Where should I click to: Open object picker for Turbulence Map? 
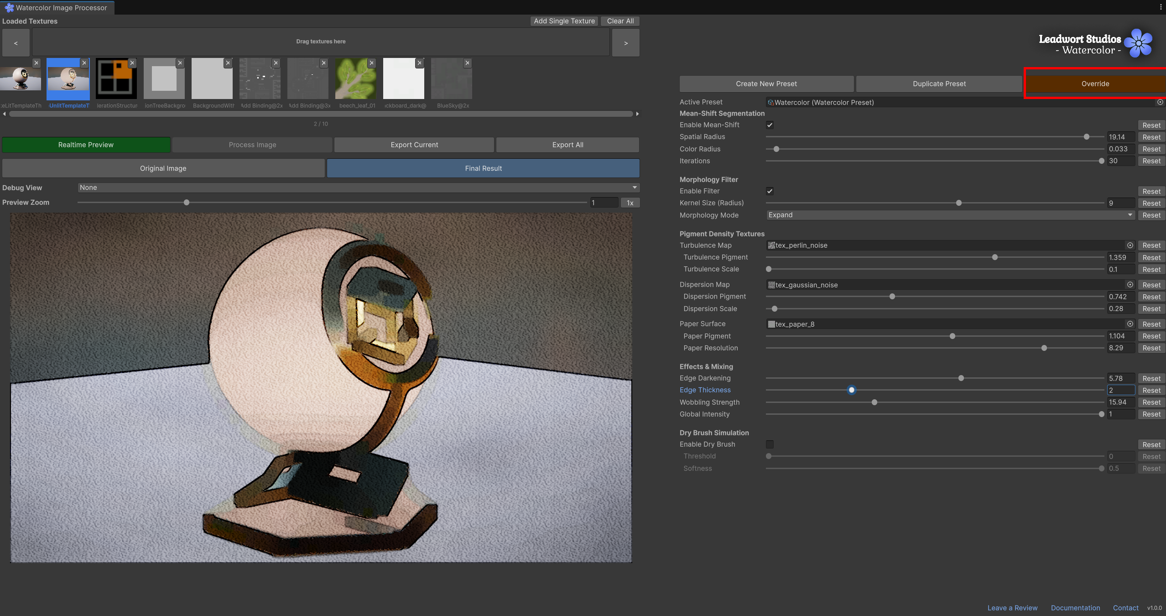1130,245
